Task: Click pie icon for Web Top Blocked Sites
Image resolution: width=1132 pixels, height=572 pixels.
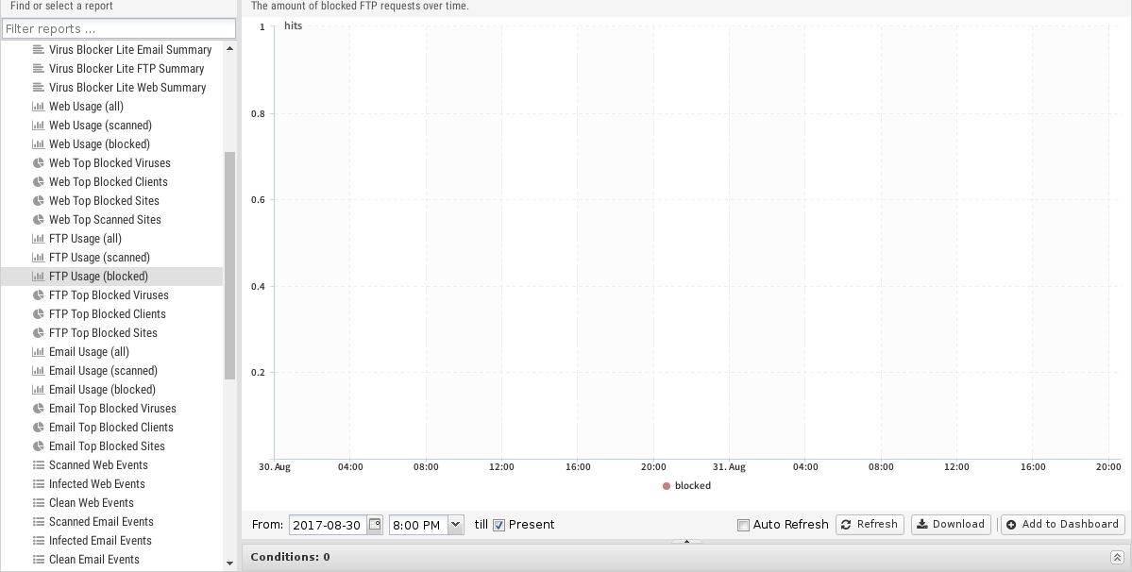Action: [39, 200]
